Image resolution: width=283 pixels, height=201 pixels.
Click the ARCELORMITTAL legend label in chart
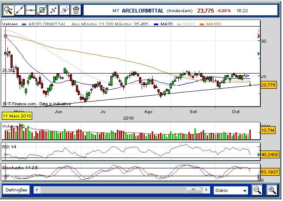(x=47, y=24)
